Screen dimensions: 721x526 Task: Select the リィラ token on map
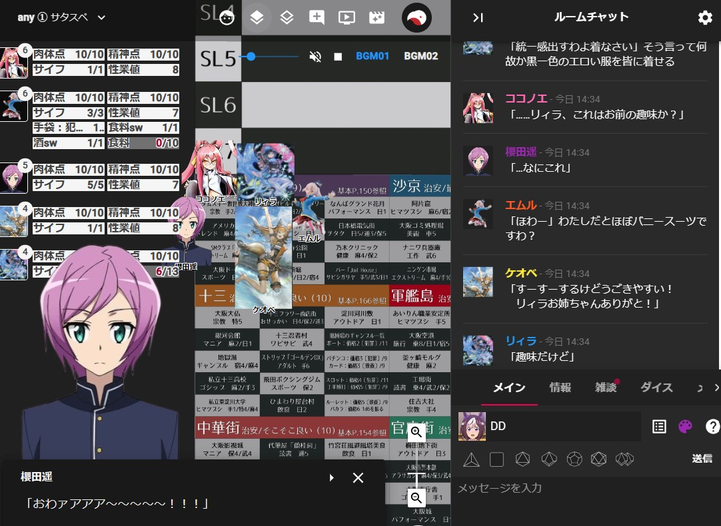(x=266, y=172)
